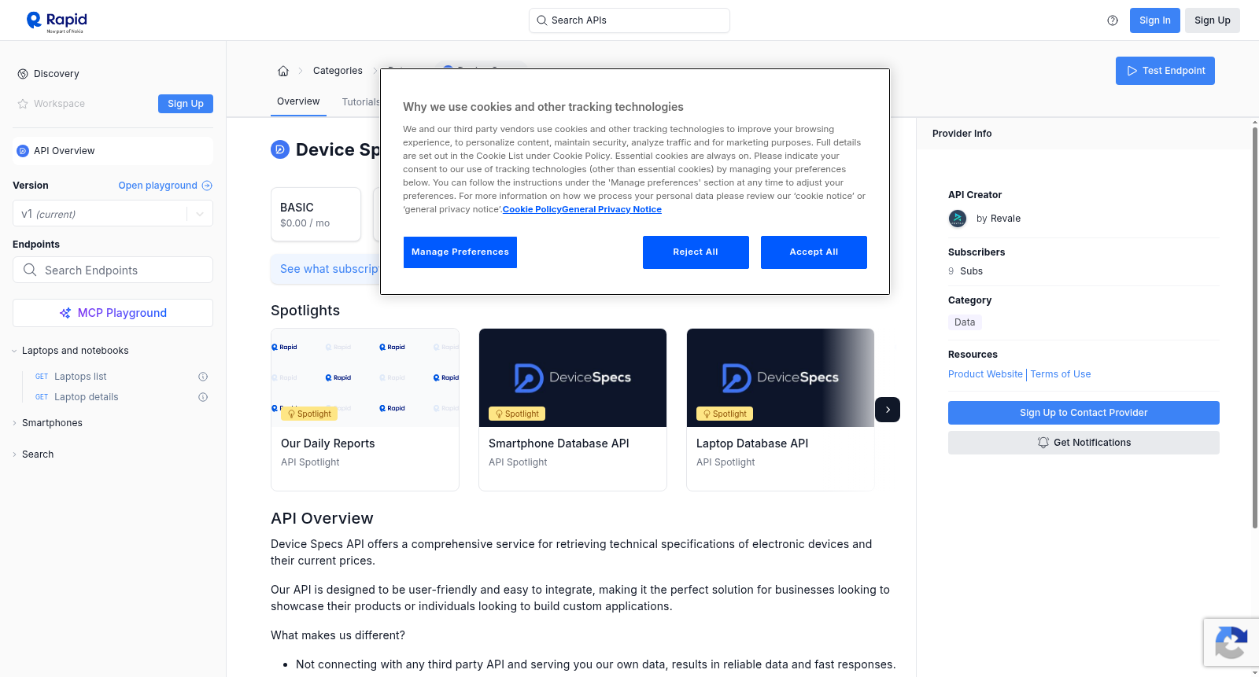1259x677 pixels.
Task: Open the Product Website link
Action: click(x=985, y=374)
